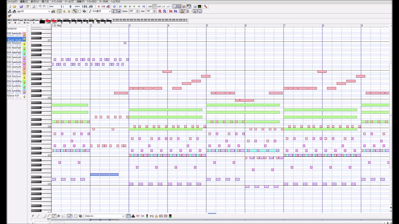Click the TEMPO value 165.00
The height and width of the screenshot is (224, 399).
tap(87, 6)
